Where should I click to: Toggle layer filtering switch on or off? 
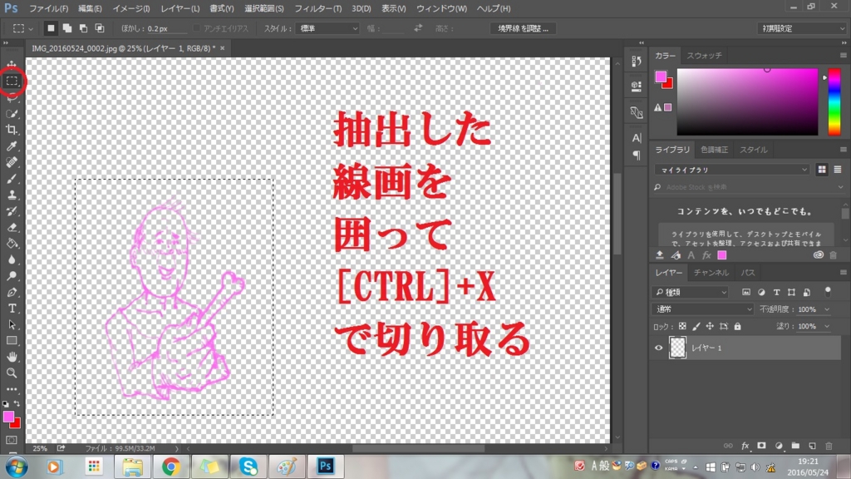(x=828, y=292)
